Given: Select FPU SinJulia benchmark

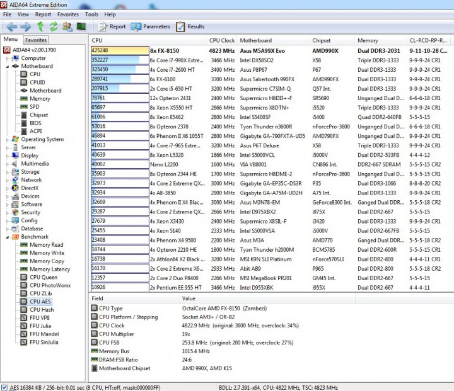Looking at the screenshot, I should pos(44,342).
